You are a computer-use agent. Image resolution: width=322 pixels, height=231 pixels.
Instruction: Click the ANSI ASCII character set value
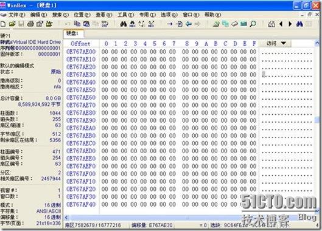click(x=49, y=211)
